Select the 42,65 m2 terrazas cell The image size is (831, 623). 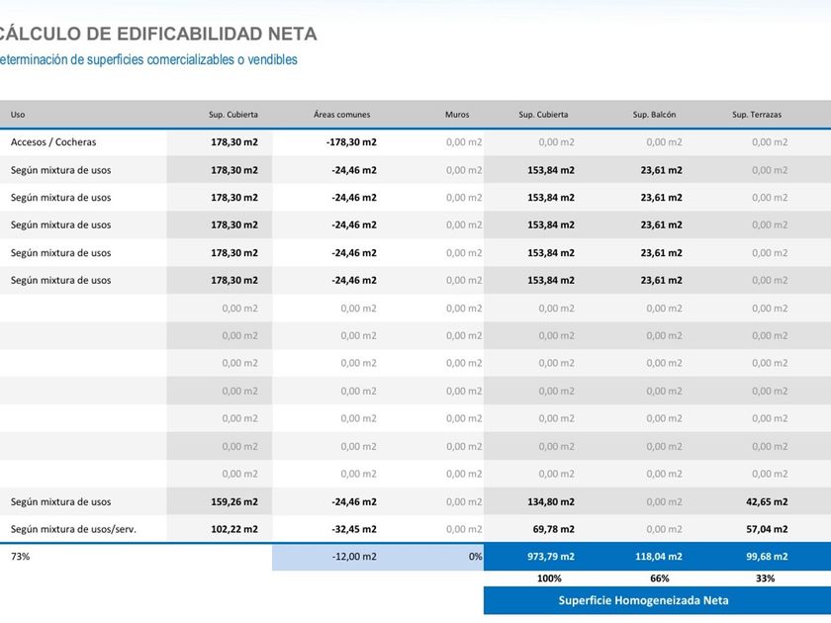767,501
